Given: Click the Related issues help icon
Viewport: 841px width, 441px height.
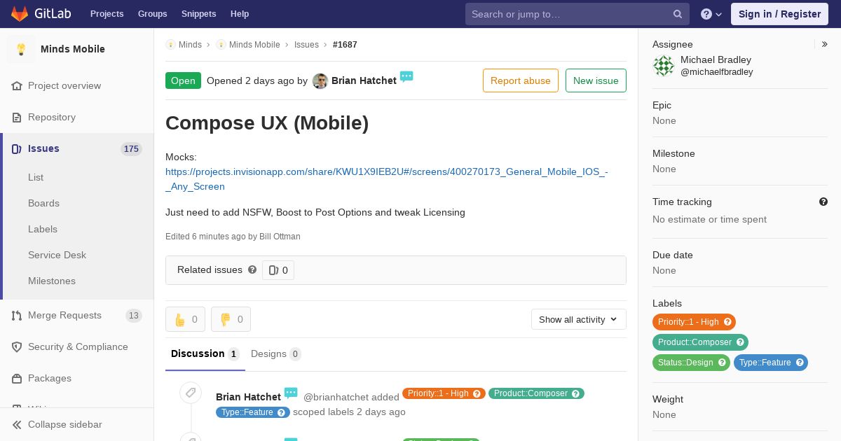Looking at the screenshot, I should [x=252, y=269].
